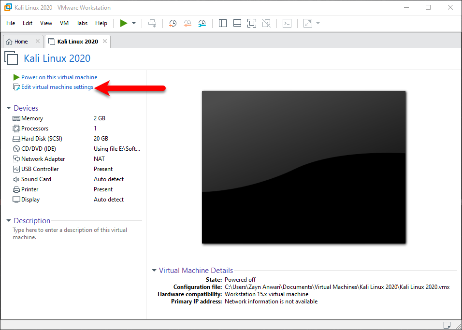Open the Tabs menu

(82, 23)
